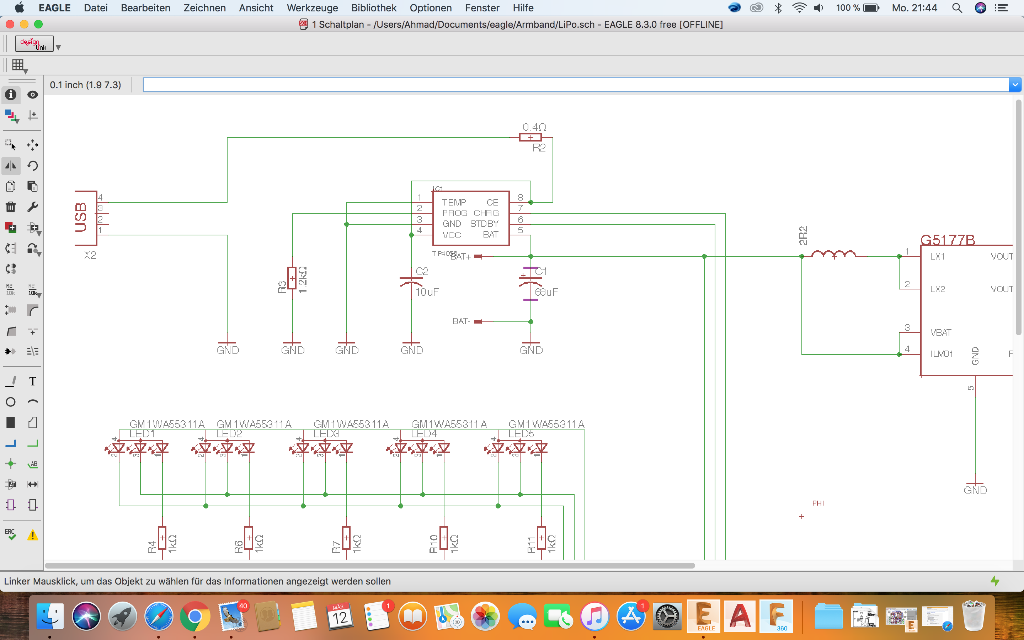Open the Ansicht menu

point(256,8)
